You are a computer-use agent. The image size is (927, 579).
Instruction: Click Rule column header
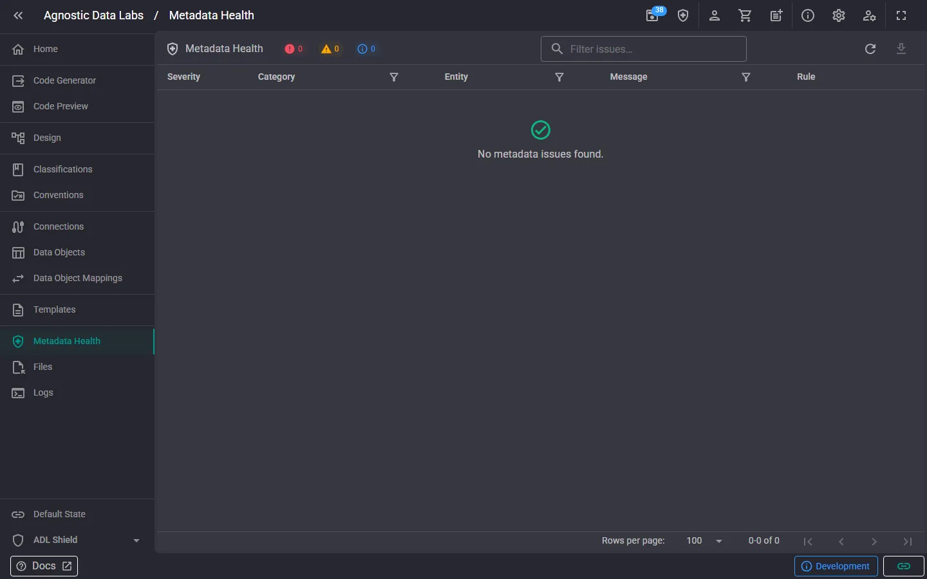point(806,77)
